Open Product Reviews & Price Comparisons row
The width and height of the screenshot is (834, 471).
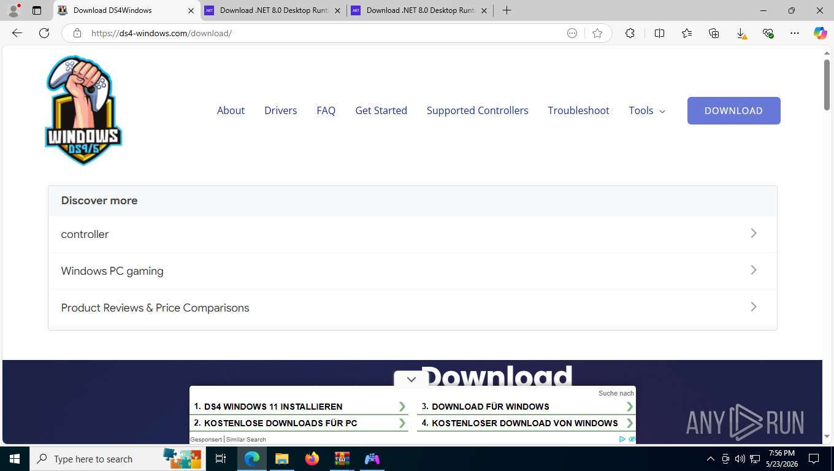pyautogui.click(x=412, y=308)
